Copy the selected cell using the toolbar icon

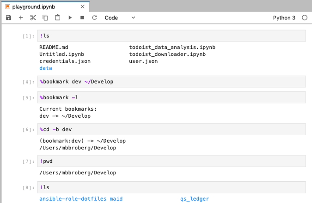(x=45, y=18)
